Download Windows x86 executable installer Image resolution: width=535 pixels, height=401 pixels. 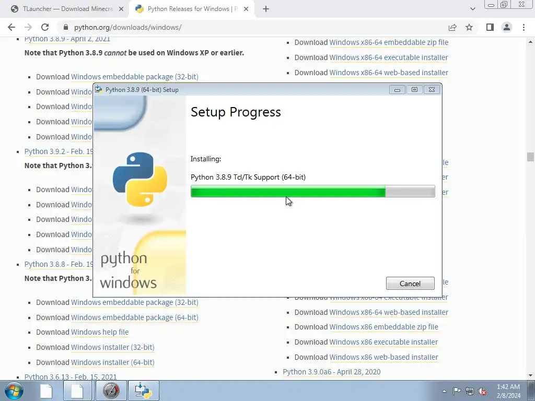pos(383,342)
